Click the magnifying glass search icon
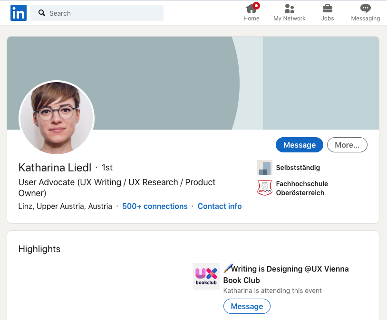 tap(42, 13)
